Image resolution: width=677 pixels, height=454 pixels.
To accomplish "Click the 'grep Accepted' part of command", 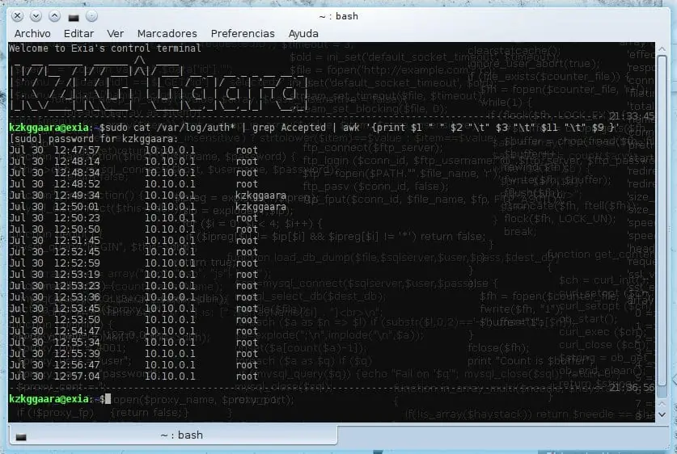I will (x=289, y=127).
